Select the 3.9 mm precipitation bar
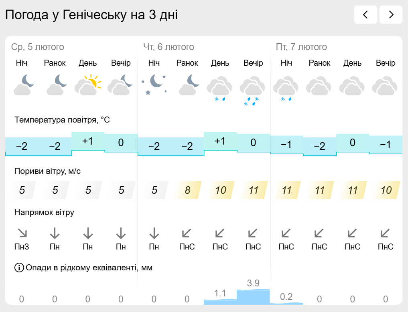 point(253,297)
